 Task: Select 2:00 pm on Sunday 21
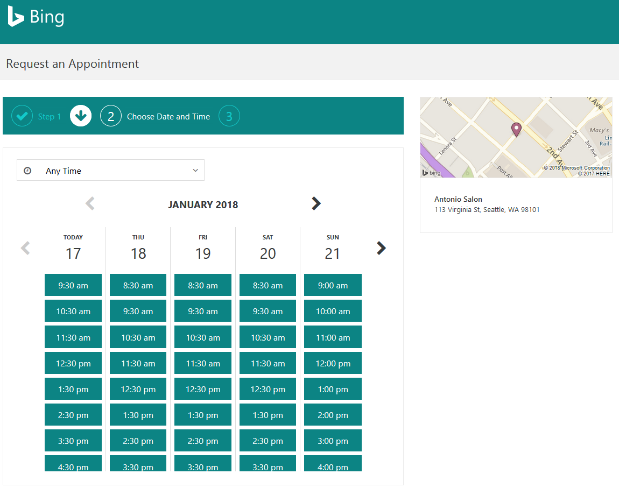tap(333, 415)
